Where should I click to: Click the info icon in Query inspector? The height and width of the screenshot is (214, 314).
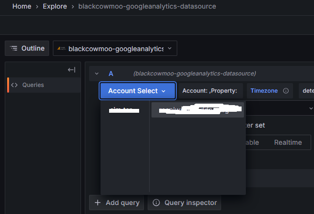[156, 203]
